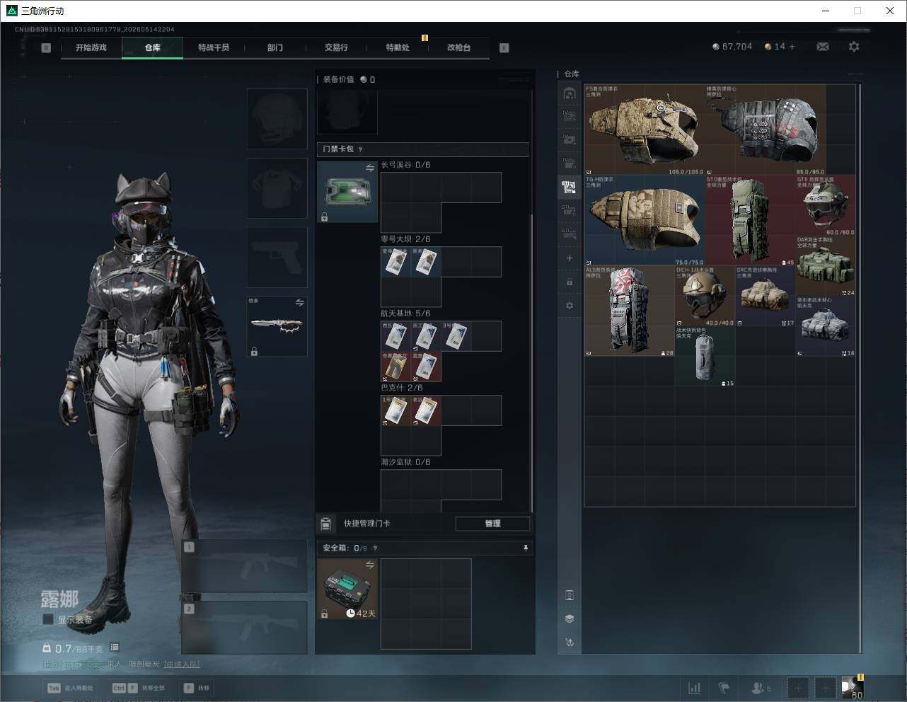
Task: Click the safe box item with 42天
Action: pos(347,589)
